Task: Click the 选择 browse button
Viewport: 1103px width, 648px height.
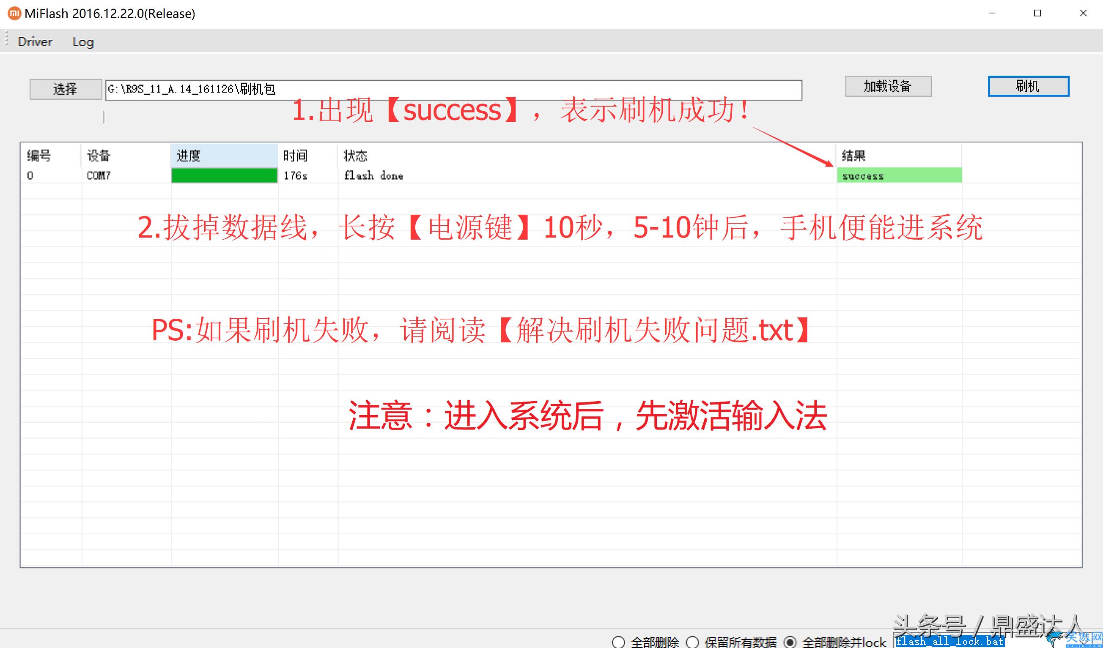Action: point(66,89)
